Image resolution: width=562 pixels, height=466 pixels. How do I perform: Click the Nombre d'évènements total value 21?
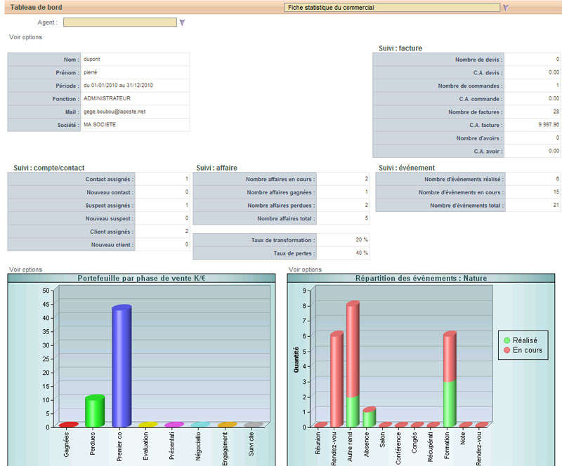pos(556,205)
